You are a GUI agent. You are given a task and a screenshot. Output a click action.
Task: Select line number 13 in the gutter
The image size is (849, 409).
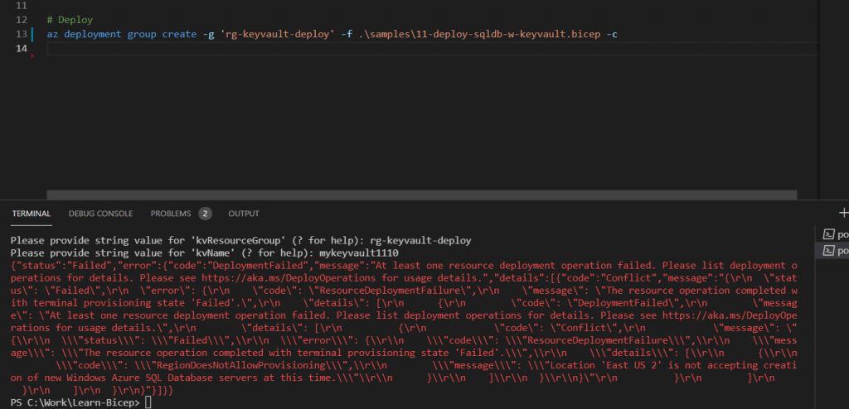coord(21,34)
